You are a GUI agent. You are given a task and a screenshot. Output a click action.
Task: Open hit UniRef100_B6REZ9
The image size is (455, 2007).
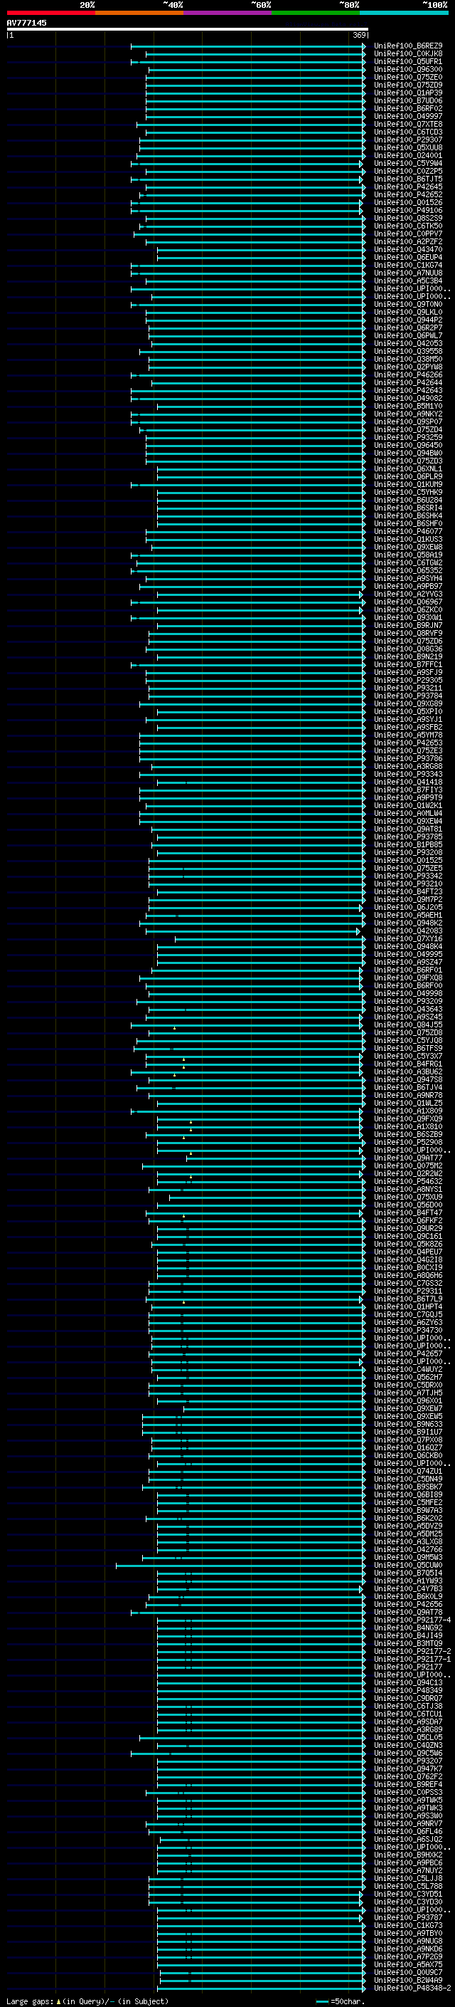(408, 46)
